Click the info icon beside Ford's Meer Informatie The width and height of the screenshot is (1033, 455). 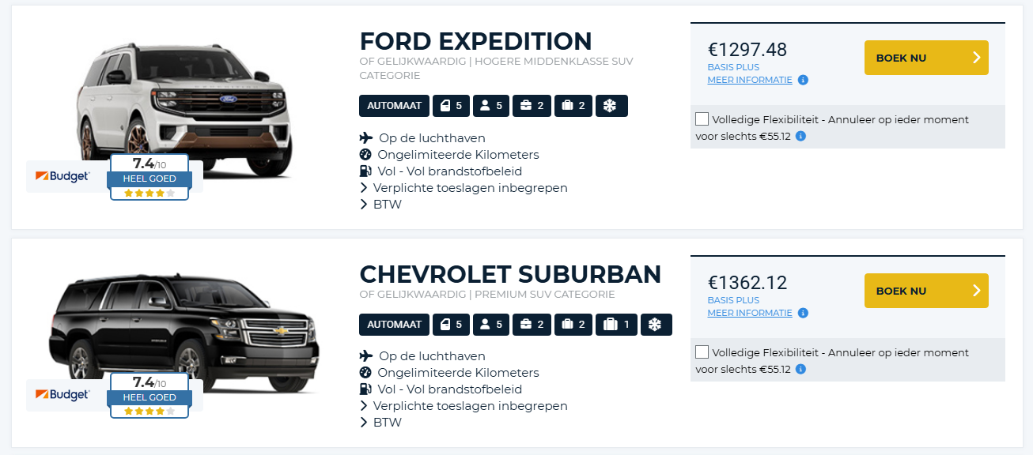[x=803, y=80]
